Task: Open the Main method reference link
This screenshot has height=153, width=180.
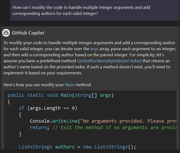Action: [x=70, y=85]
